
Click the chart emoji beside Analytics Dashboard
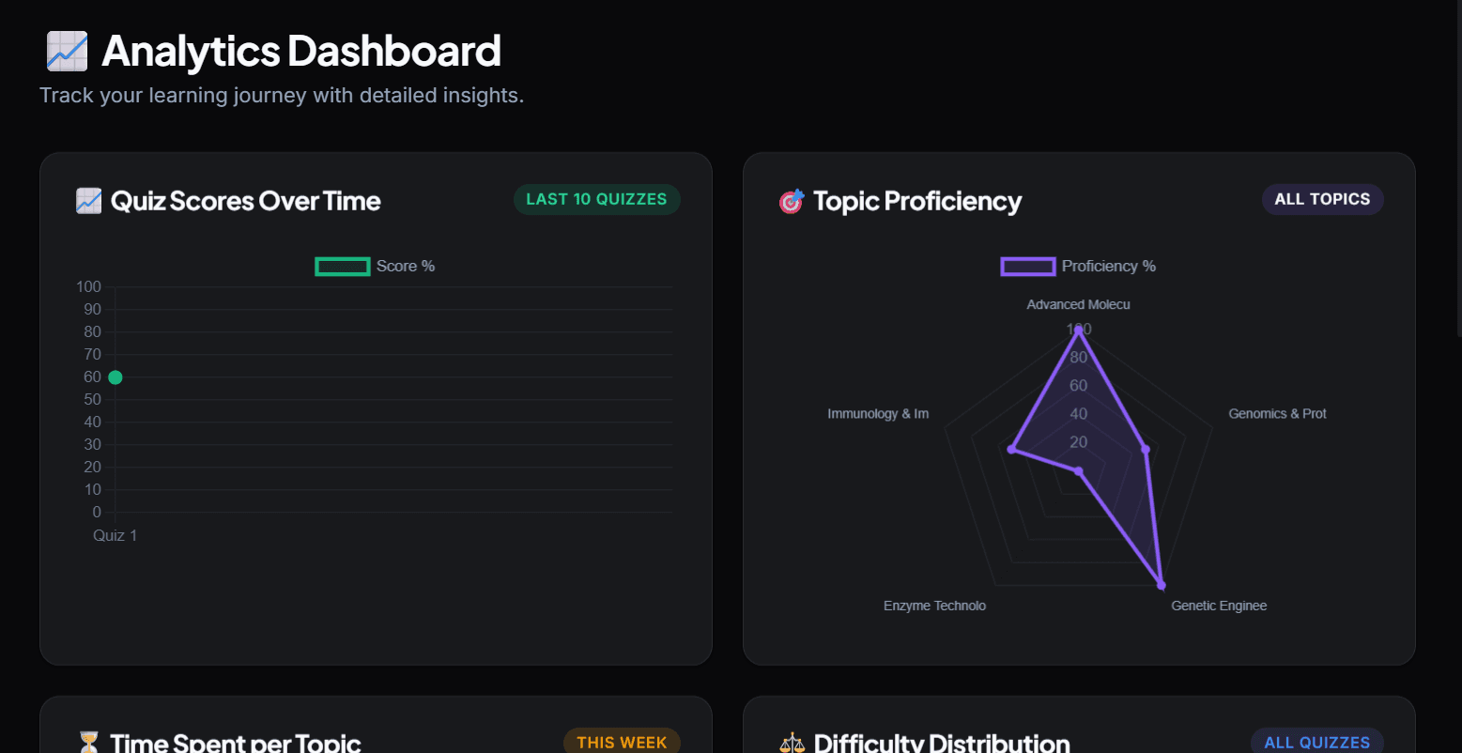coord(67,51)
